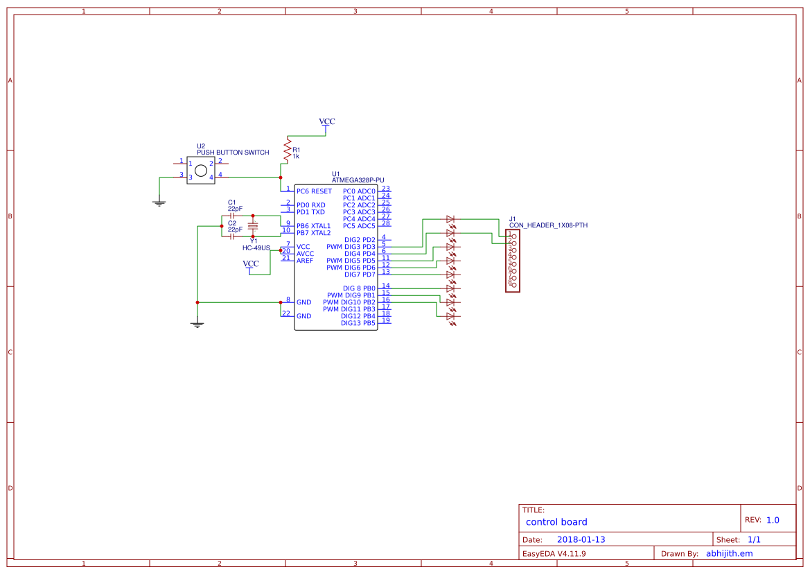Click pin 8 on header J1
The height and width of the screenshot is (574, 810).
click(x=514, y=285)
